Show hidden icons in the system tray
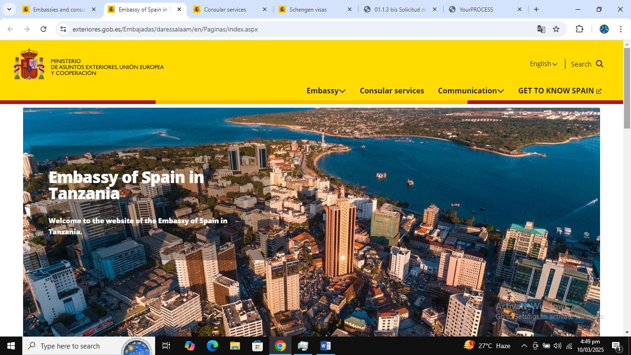631x355 pixels. point(524,345)
